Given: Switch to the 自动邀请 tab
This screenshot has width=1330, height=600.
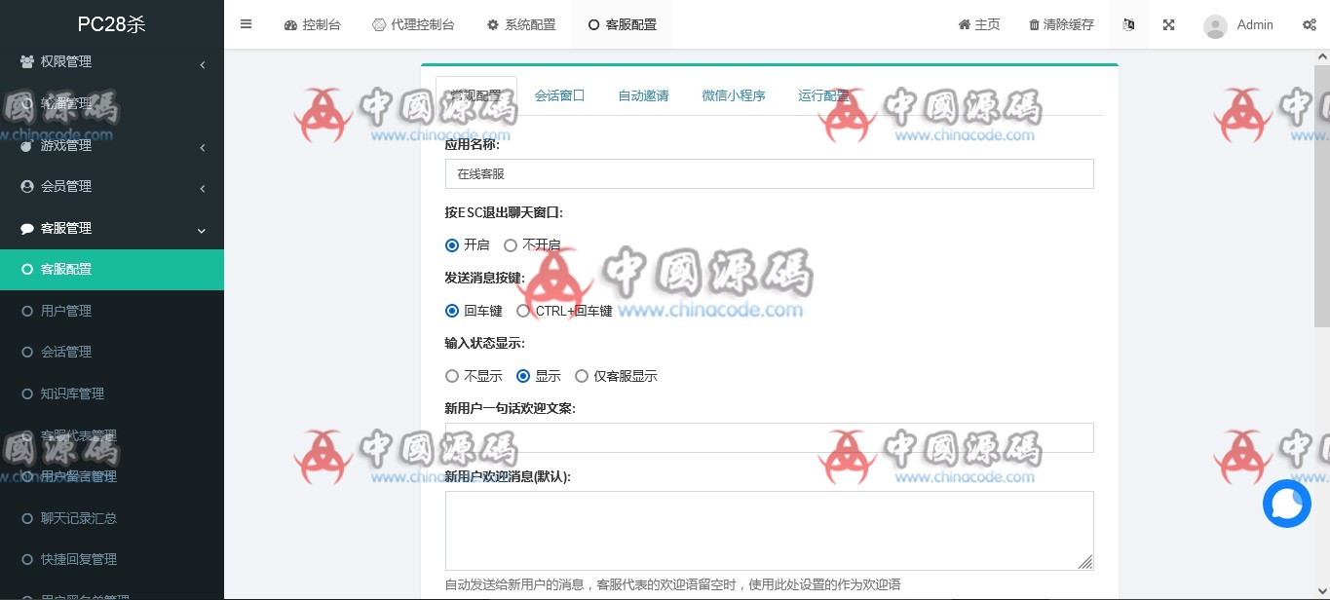Looking at the screenshot, I should pos(643,95).
